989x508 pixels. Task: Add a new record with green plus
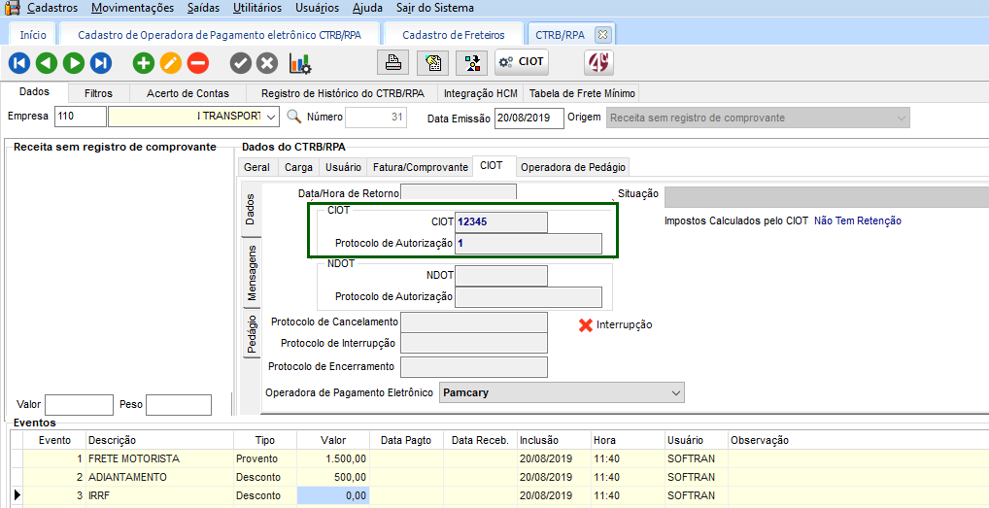[x=144, y=63]
